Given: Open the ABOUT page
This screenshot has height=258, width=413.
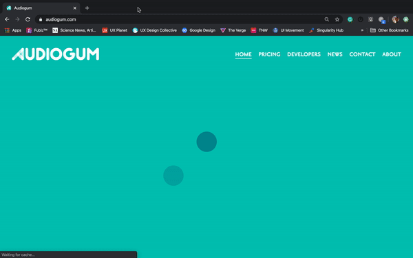Looking at the screenshot, I should pos(392,54).
